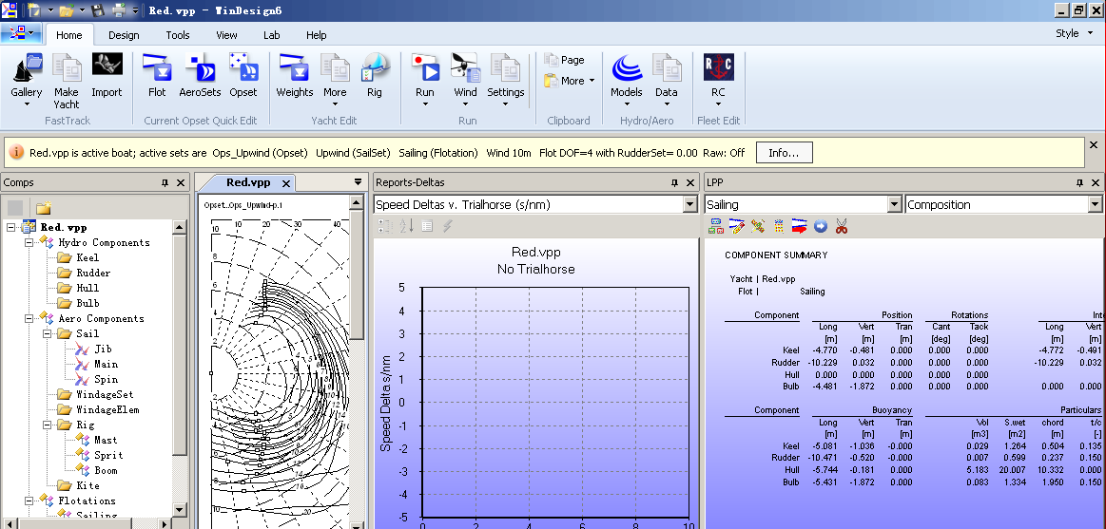Screen dimensions: 1106x529
Task: Open the More dropdown in Yacht Edit
Action: 335,79
